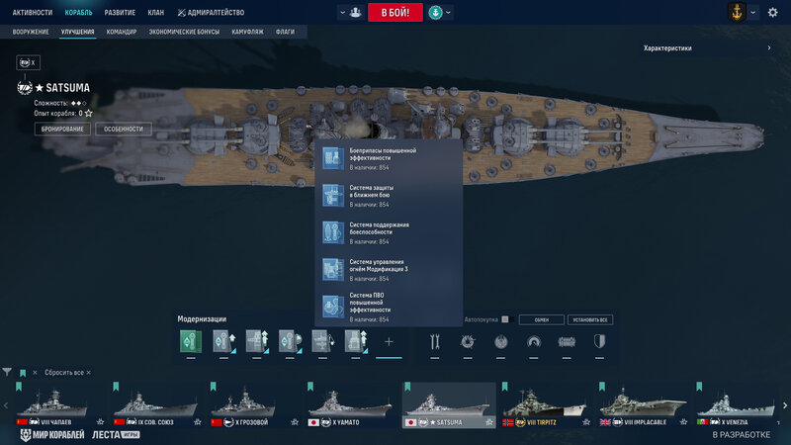The width and height of the screenshot is (791, 445).
Task: Click the red В бой! button
Action: click(x=395, y=12)
